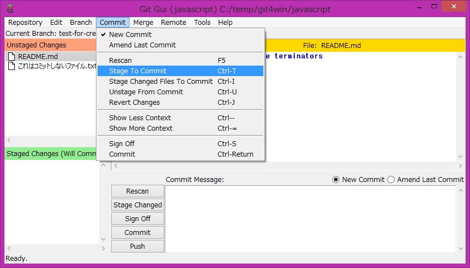Screen dimensions: 470x268
Task: Choose Rescan F5 in the Commit menu
Action: coord(181,60)
